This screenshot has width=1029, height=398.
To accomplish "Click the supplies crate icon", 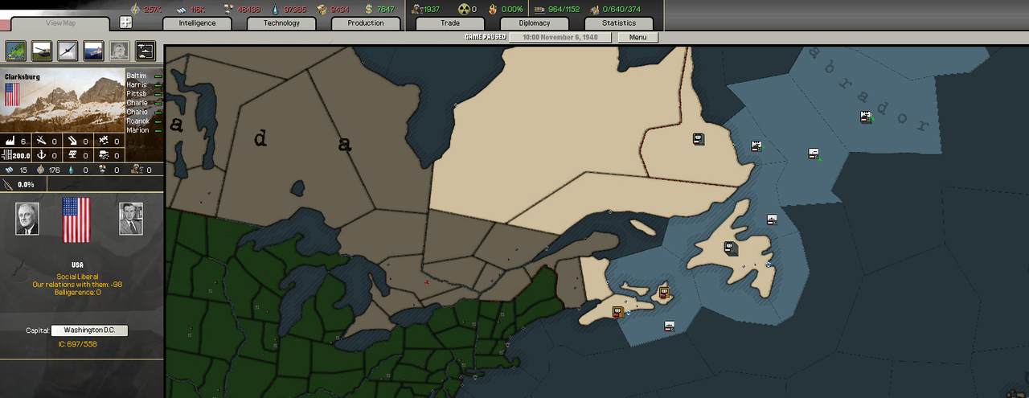I will [322, 9].
